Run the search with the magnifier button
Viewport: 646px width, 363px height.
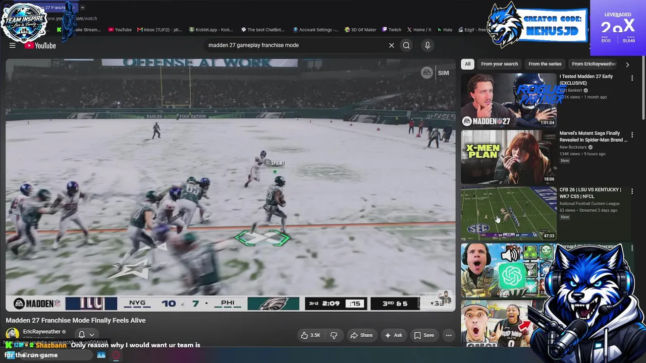[x=406, y=45]
